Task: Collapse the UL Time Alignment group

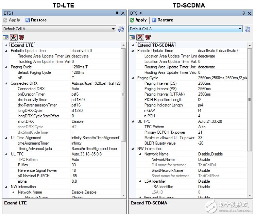Action: point(6,138)
